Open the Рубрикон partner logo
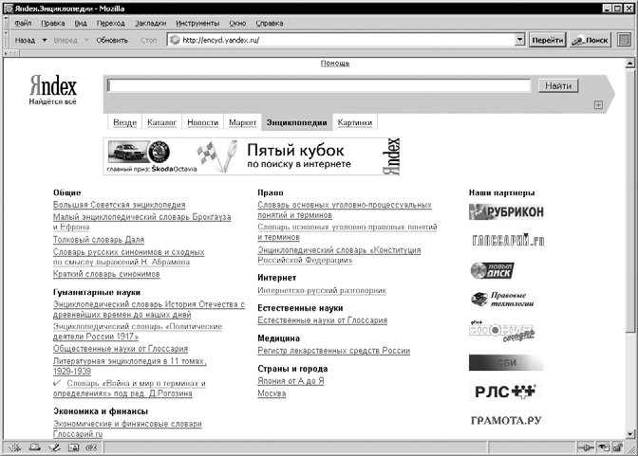 tap(506, 211)
